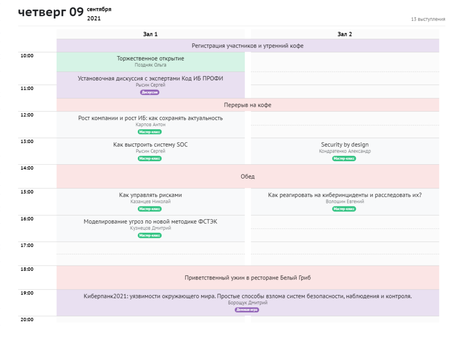This screenshot has height=337, width=460.
Task: Select the "Зал 2" column header
Action: (345, 34)
